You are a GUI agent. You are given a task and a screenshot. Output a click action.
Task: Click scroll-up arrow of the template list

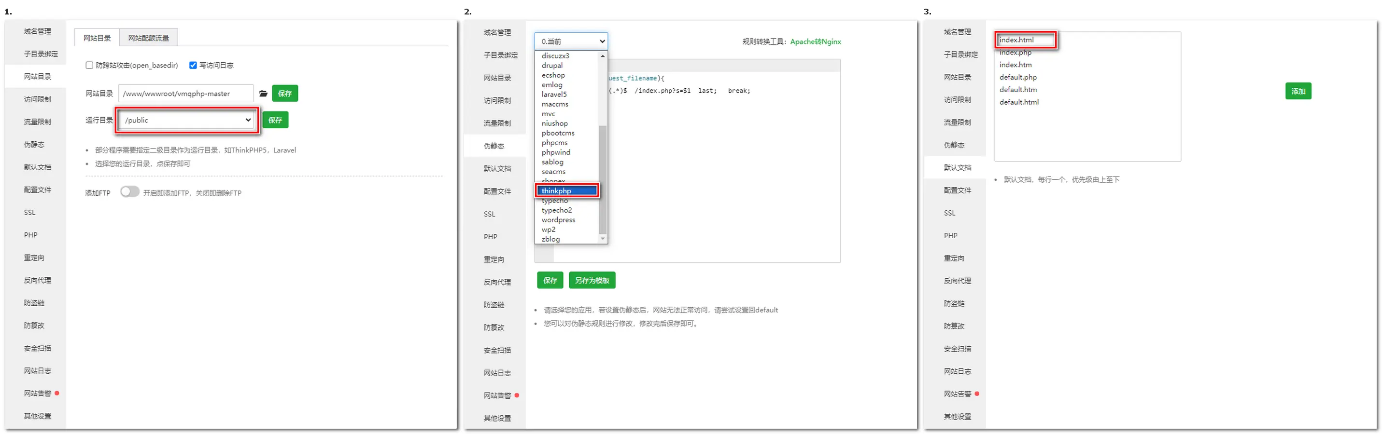(x=603, y=56)
